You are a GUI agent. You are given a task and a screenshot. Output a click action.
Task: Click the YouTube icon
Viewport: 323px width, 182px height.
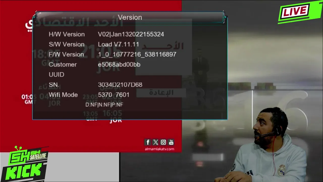click(171, 142)
